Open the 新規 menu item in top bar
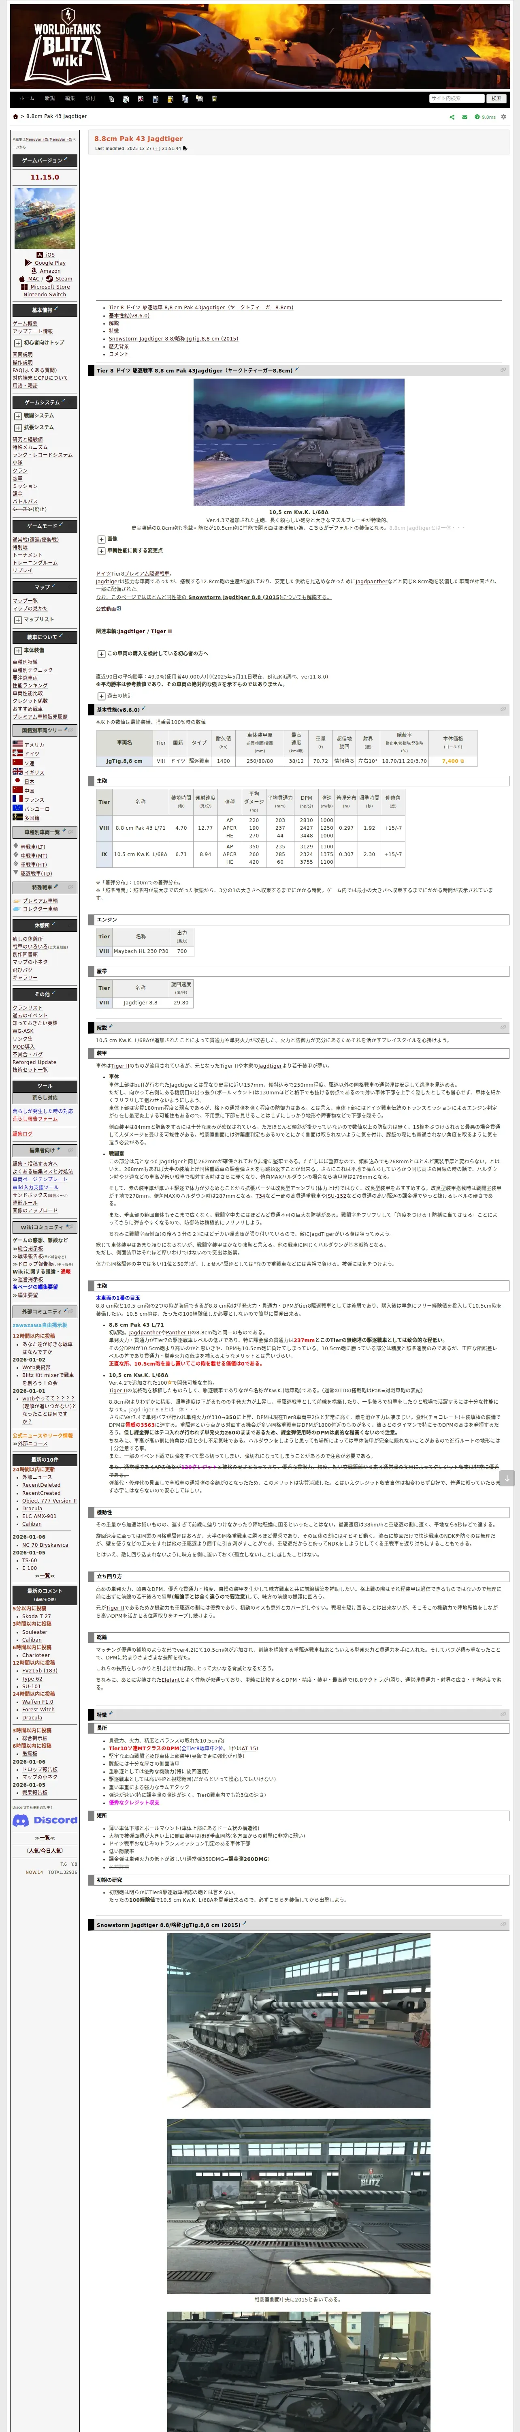Image resolution: width=520 pixels, height=2432 pixels. pos(49,98)
